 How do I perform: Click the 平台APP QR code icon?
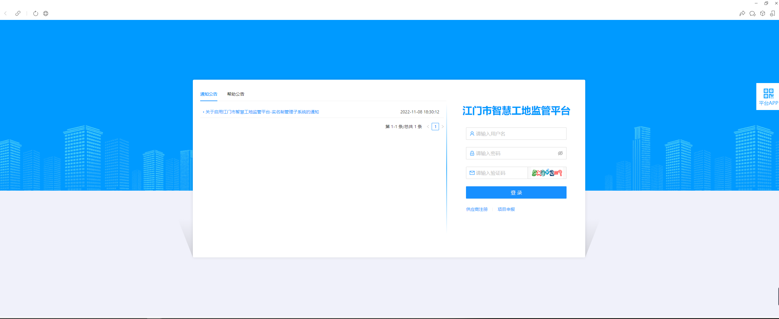768,93
